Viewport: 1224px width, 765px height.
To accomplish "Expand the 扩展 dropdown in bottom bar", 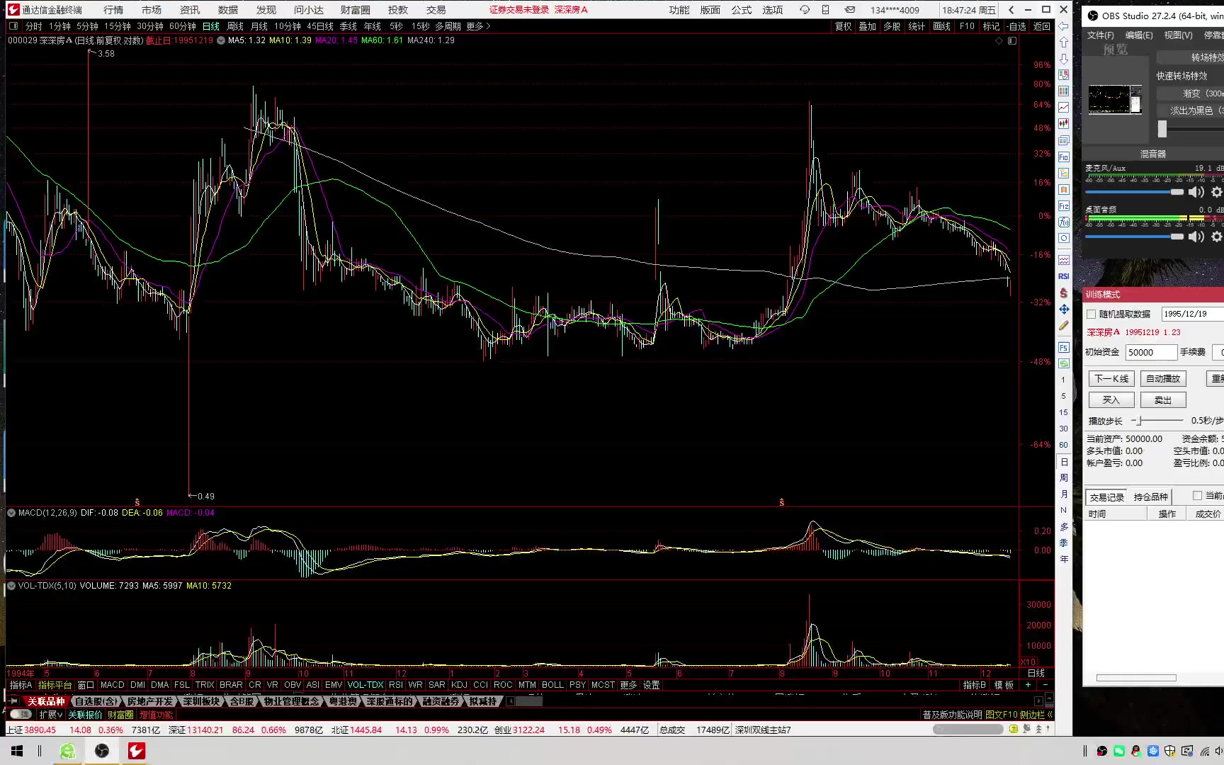I will [x=51, y=715].
